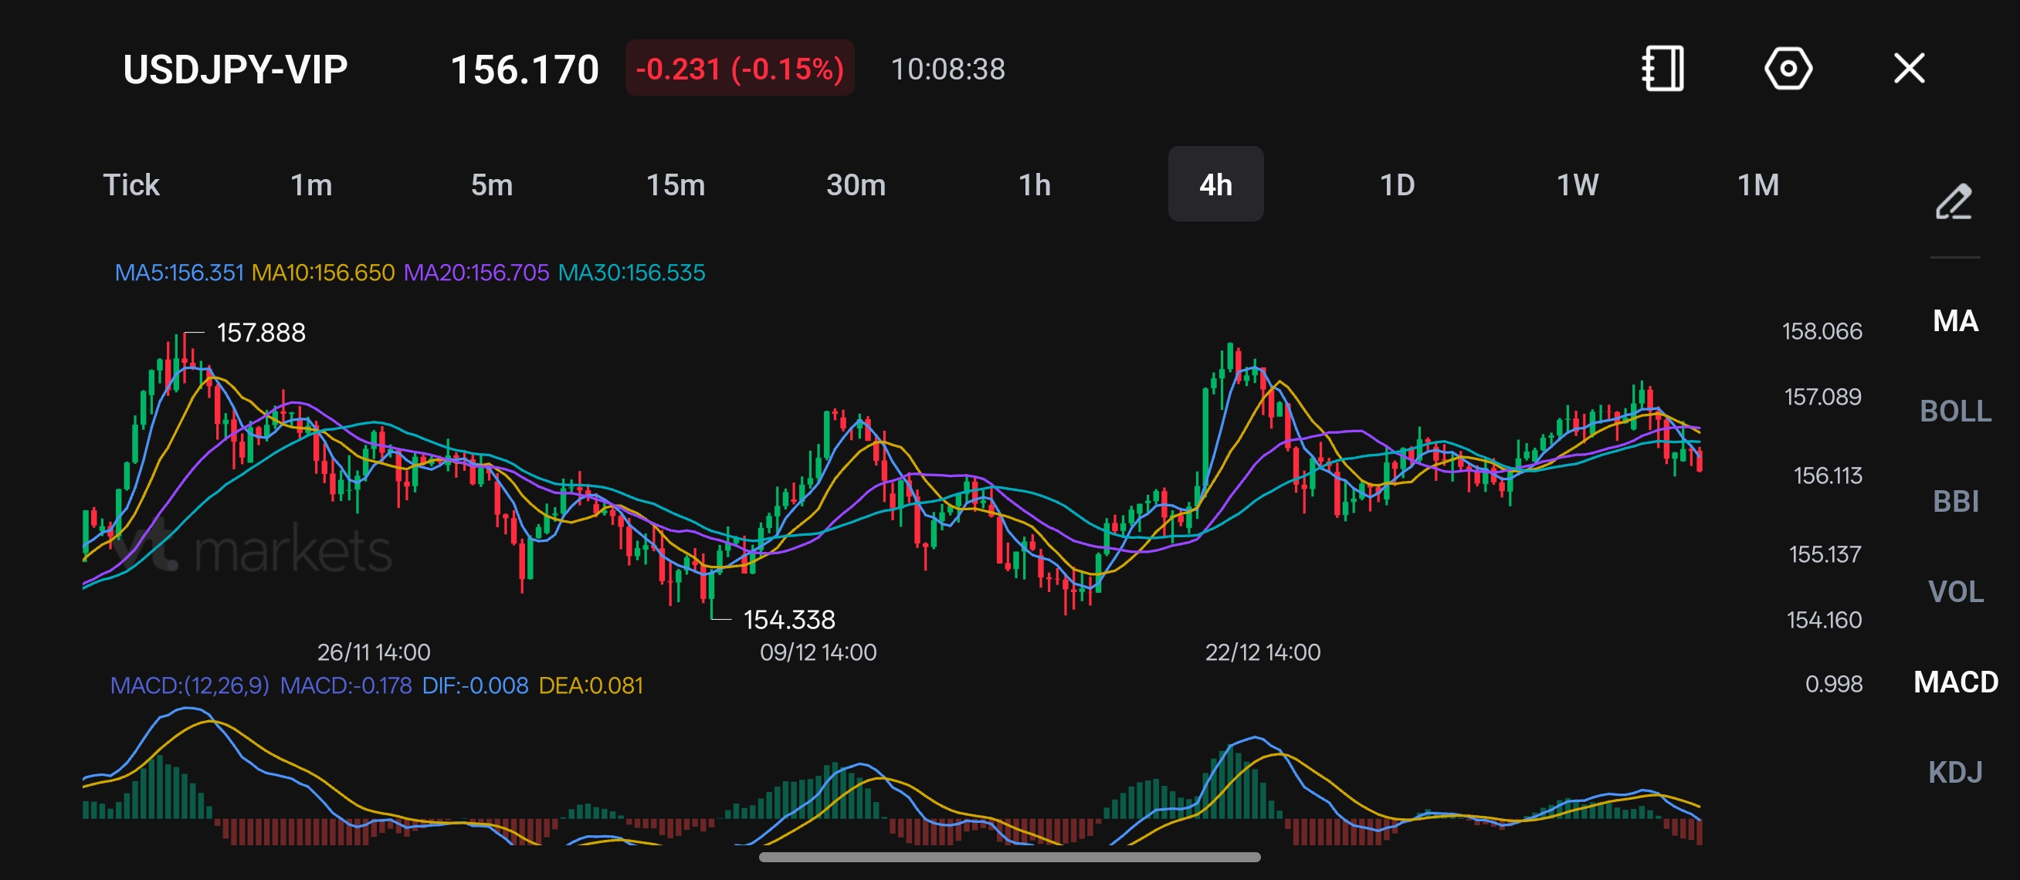
Task: Close the chart with X icon
Action: point(1909,69)
